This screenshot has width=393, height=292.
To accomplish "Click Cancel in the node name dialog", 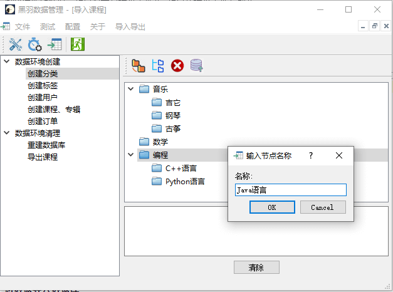I will (323, 207).
